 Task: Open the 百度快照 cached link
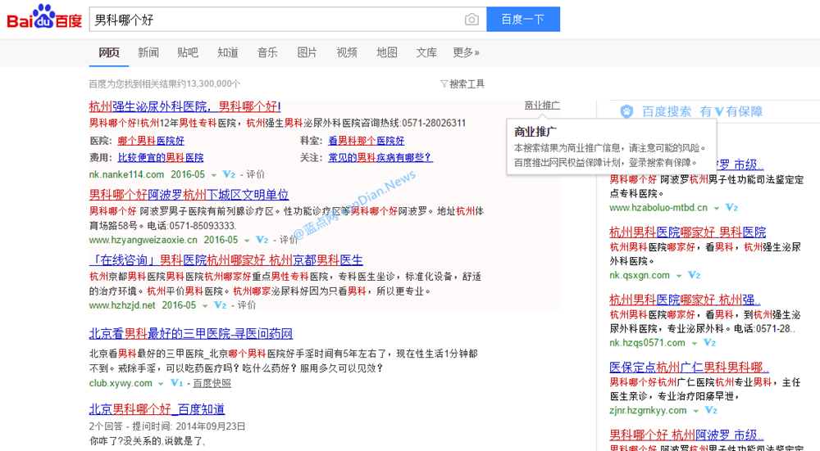[212, 384]
